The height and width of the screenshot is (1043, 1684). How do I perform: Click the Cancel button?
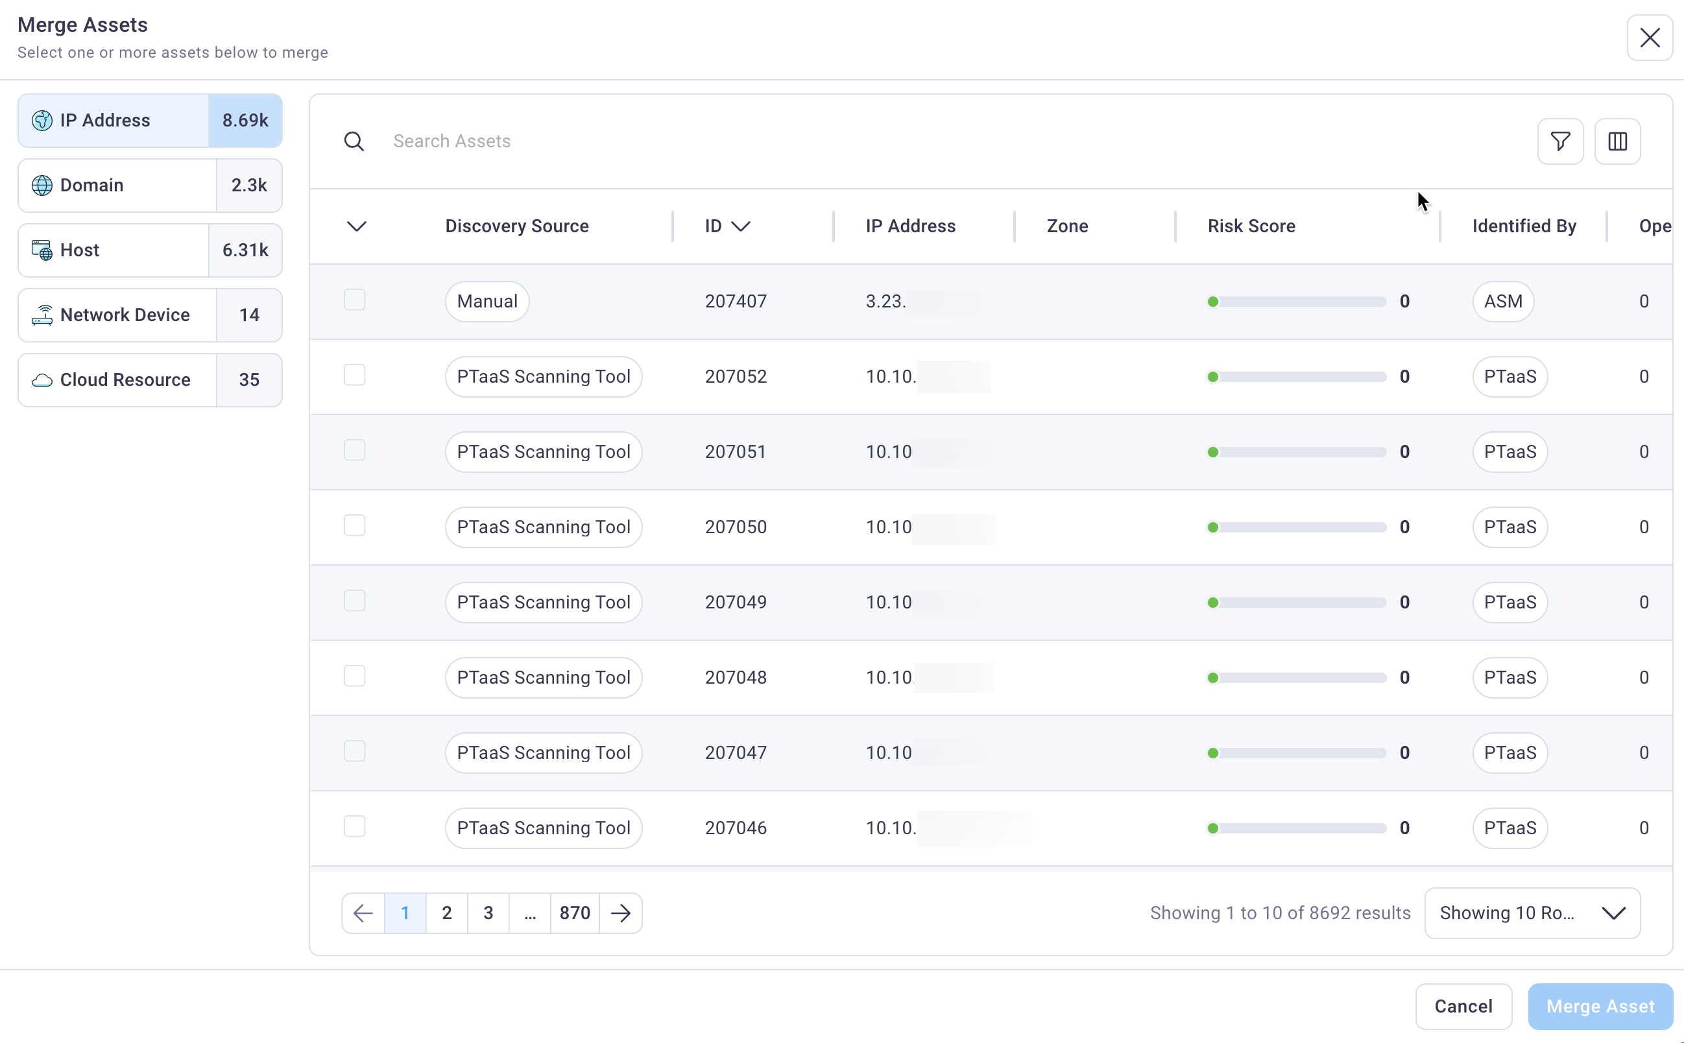pyautogui.click(x=1463, y=1007)
